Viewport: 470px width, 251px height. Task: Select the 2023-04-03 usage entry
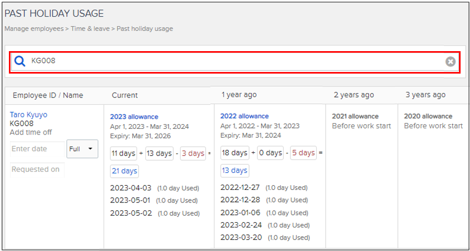click(130, 188)
